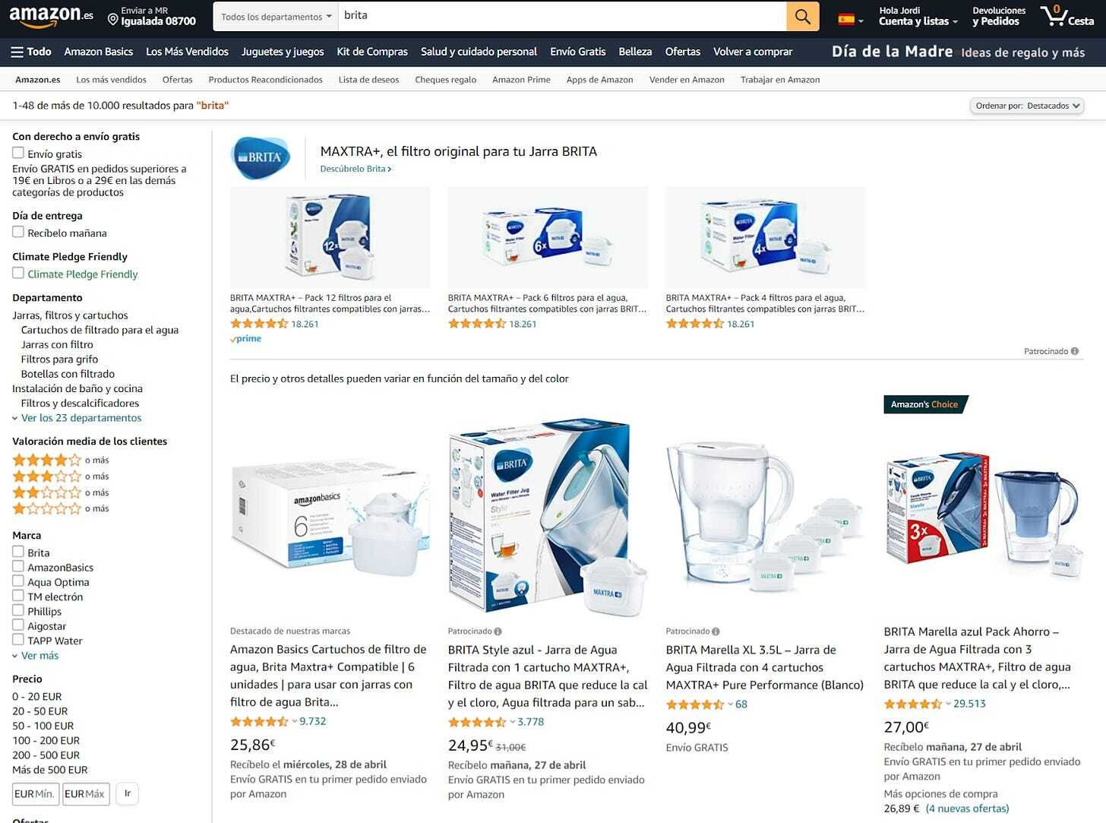The image size is (1106, 823).
Task: Click the Amazon.es logo
Action: point(51,16)
